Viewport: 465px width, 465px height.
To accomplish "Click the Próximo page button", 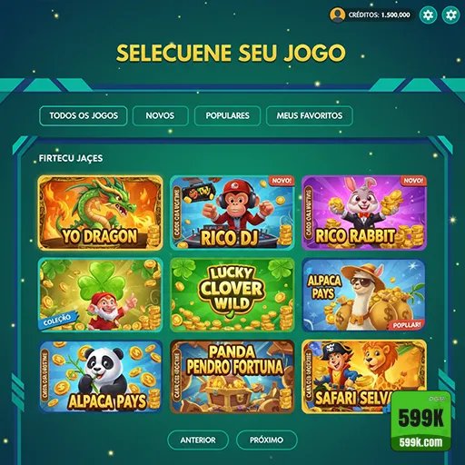I will coord(267,440).
